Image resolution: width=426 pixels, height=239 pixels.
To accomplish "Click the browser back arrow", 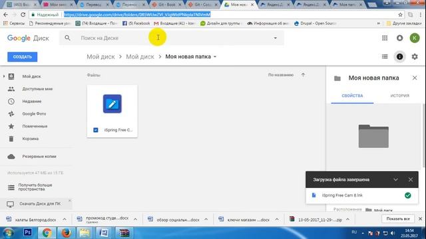I will point(6,15).
